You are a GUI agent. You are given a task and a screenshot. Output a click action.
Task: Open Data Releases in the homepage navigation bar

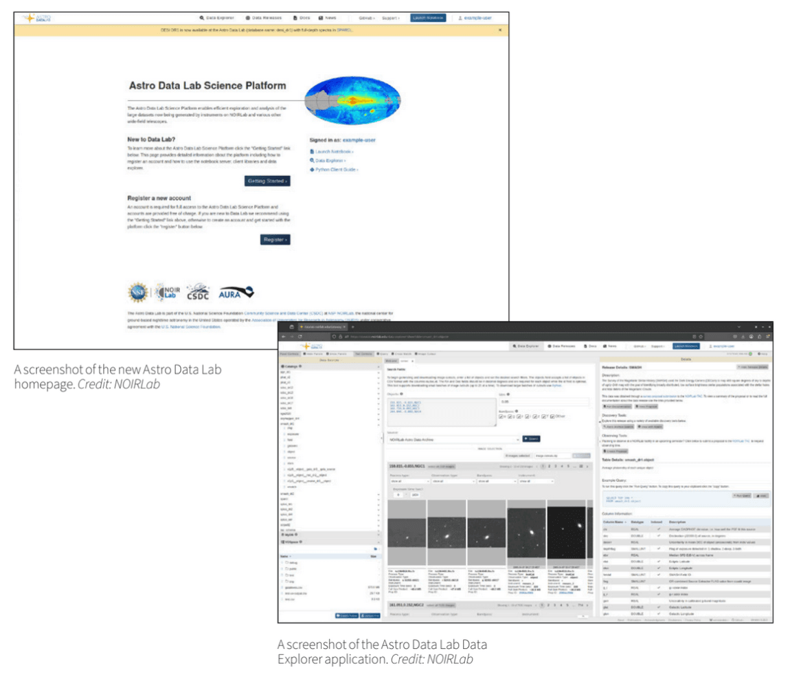coord(264,18)
